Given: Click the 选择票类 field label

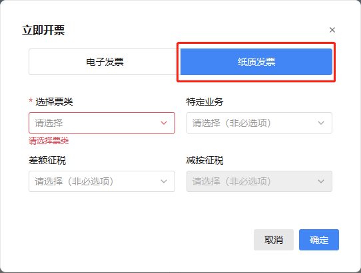Looking at the screenshot, I should point(54,102).
